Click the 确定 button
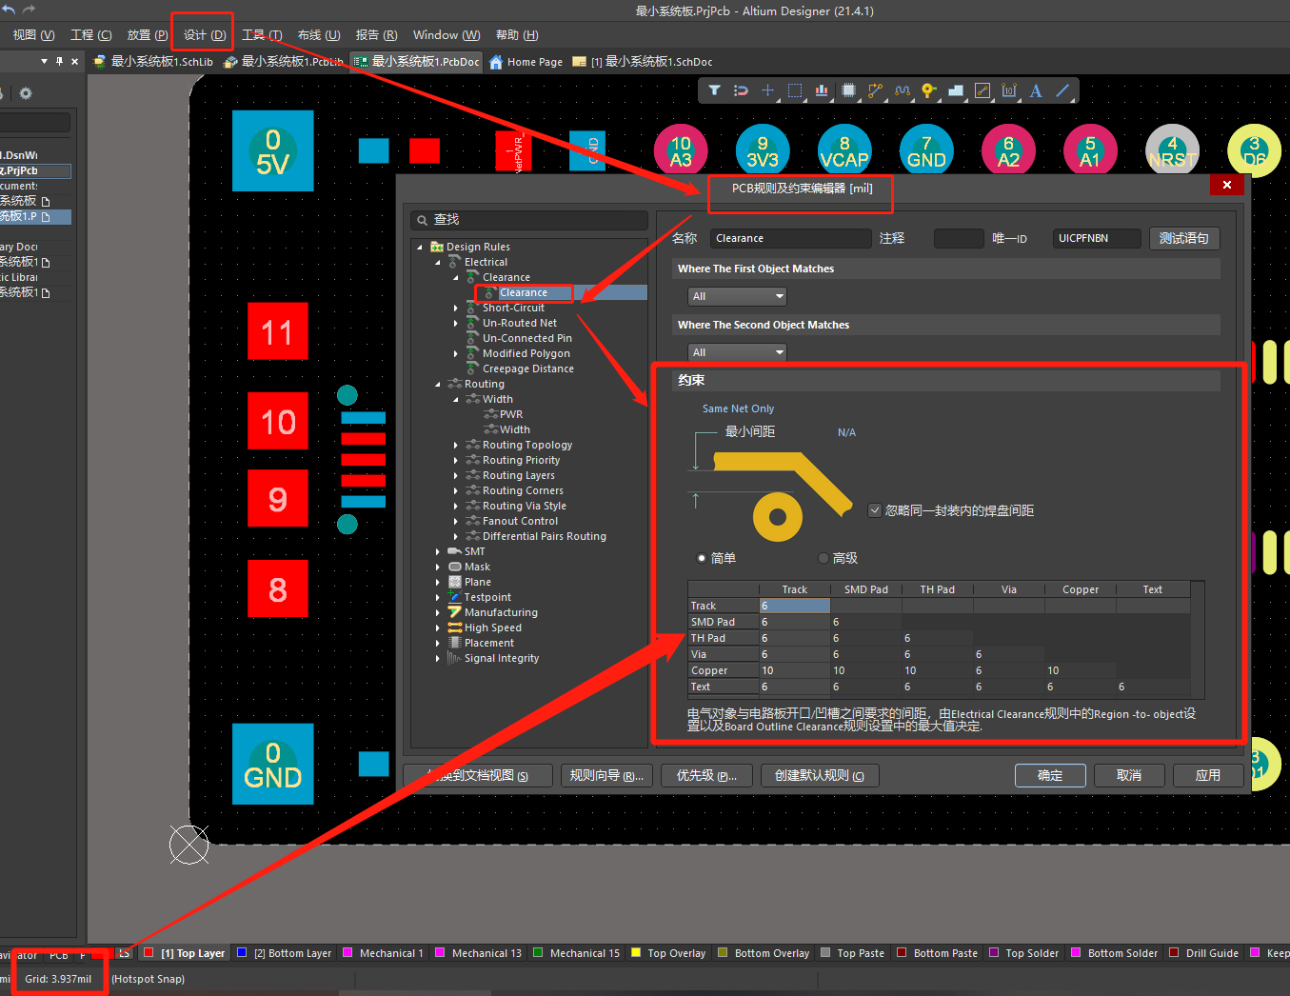This screenshot has height=996, width=1290. (1050, 775)
